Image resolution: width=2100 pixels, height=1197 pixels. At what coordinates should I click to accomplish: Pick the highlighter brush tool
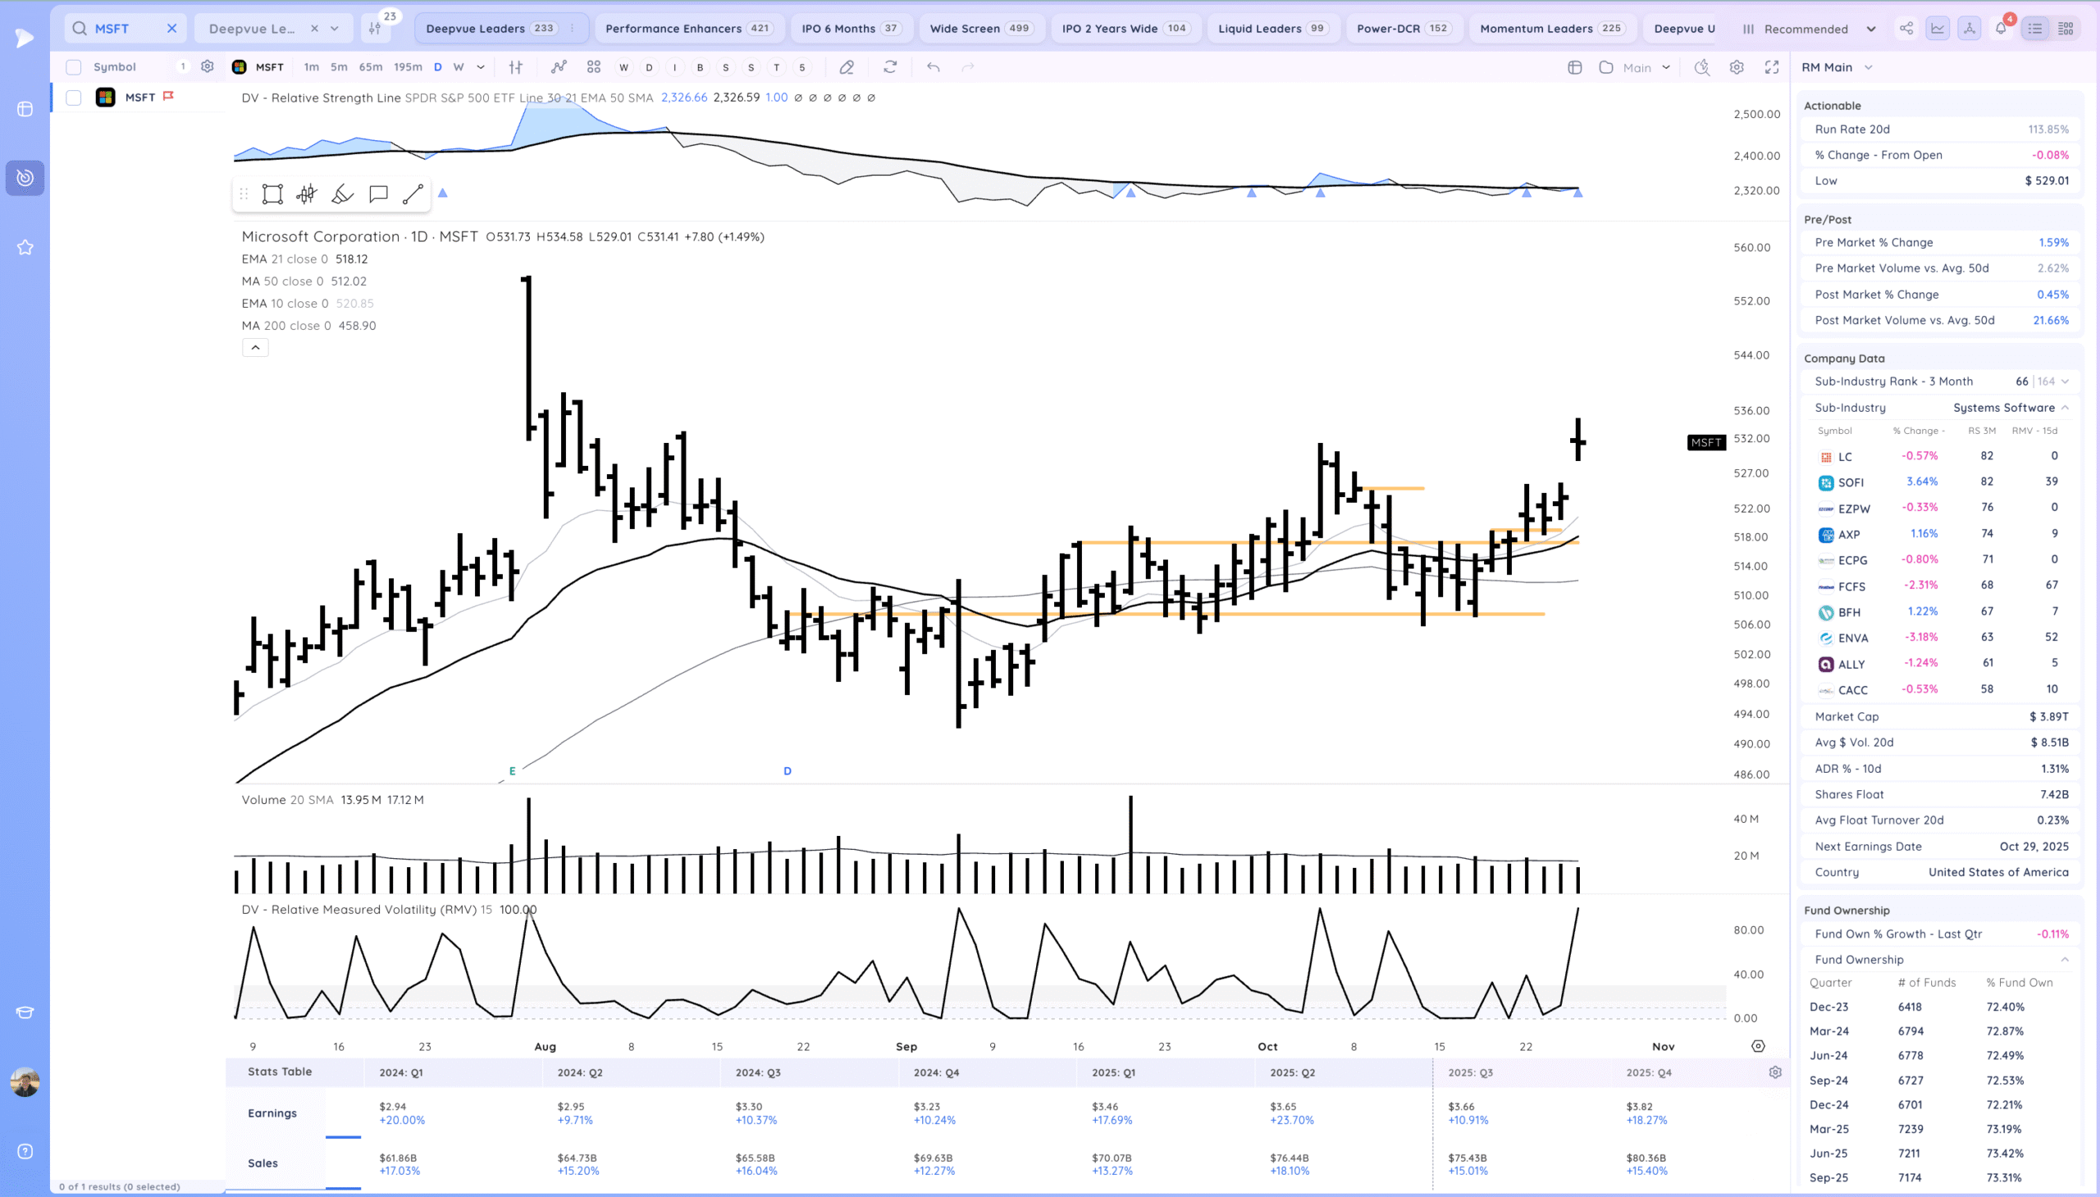[342, 194]
